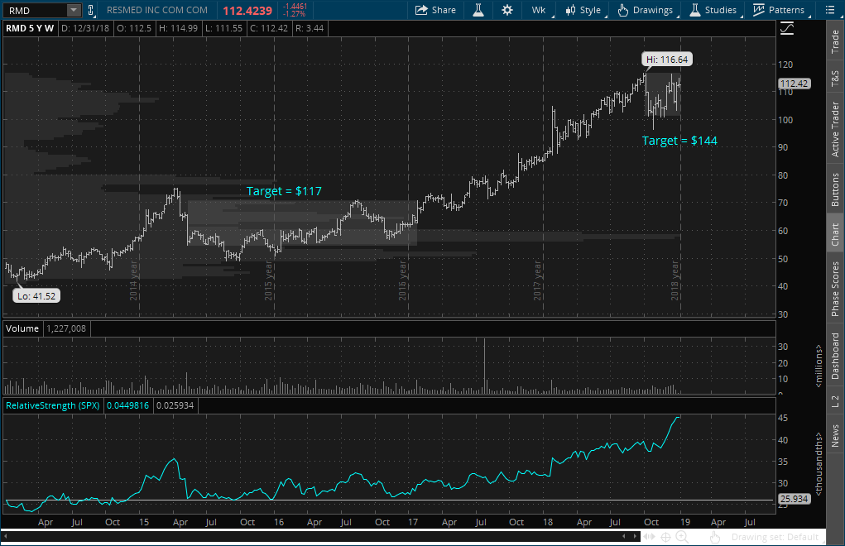Click the Share button in top toolbar
This screenshot has height=546, width=845.
click(x=435, y=10)
